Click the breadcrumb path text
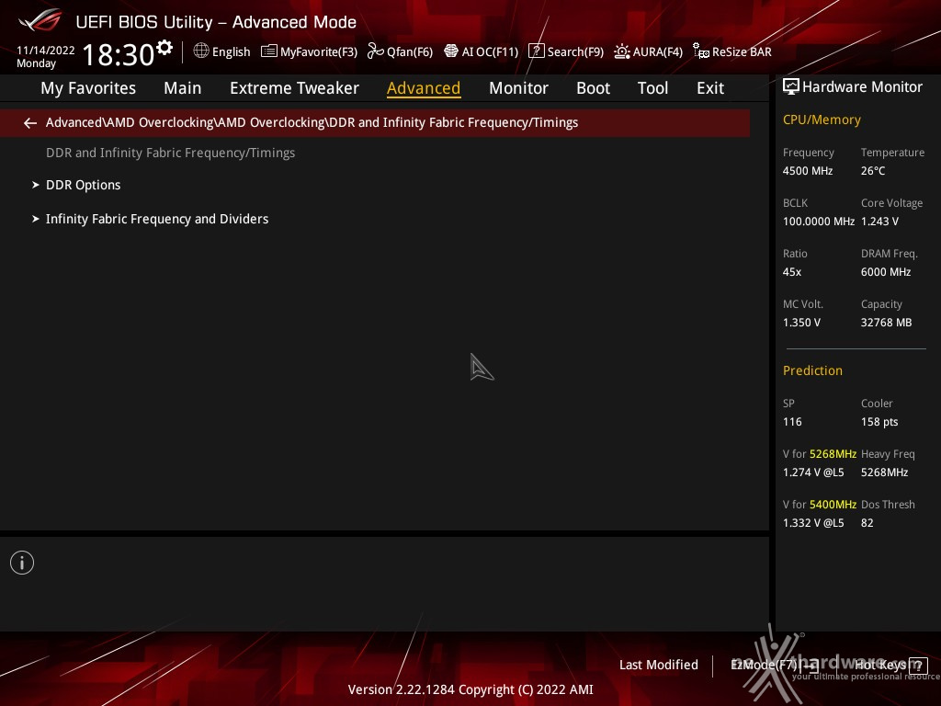 pos(312,122)
